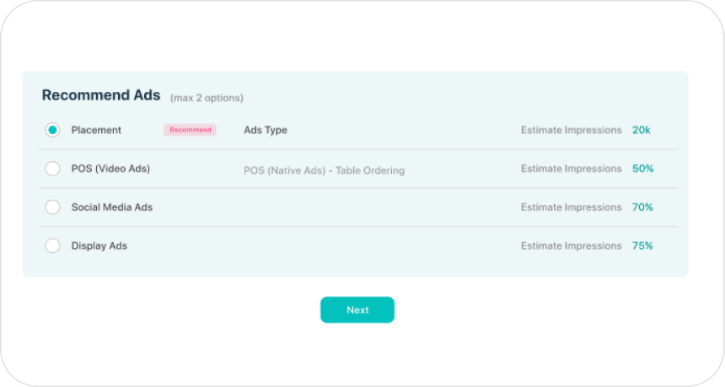Click the 75% impressions value

tap(642, 246)
